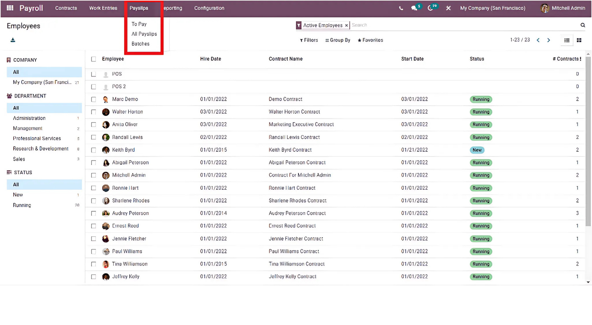Remove the Active Employees filter tag
The image size is (592, 325).
(346, 25)
